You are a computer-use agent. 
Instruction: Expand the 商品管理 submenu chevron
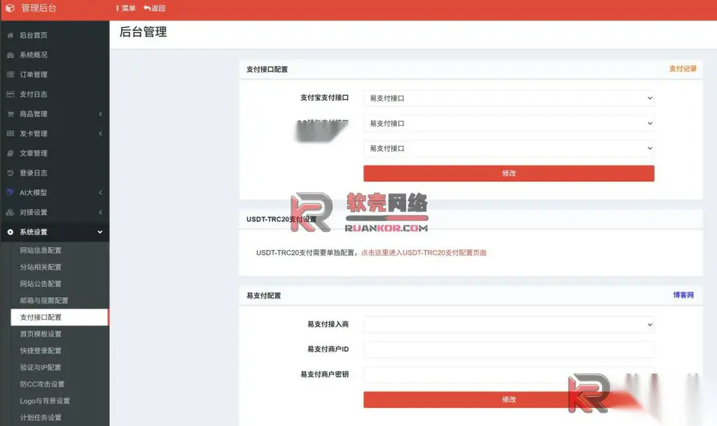[x=100, y=114]
